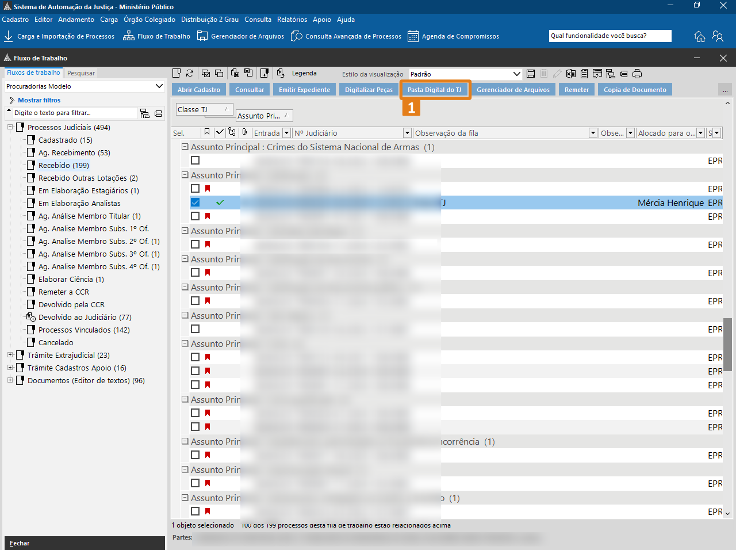Open the Distribuição 2 Grau menu
The width and height of the screenshot is (736, 550).
click(210, 20)
